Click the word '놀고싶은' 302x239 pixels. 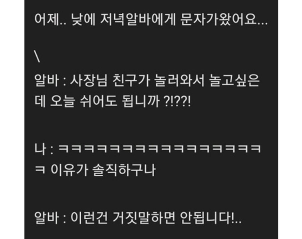click(x=234, y=81)
